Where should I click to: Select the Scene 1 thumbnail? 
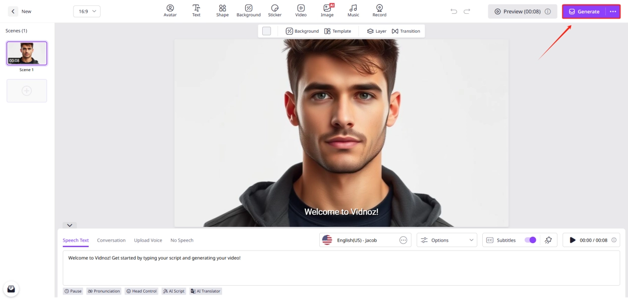click(27, 53)
